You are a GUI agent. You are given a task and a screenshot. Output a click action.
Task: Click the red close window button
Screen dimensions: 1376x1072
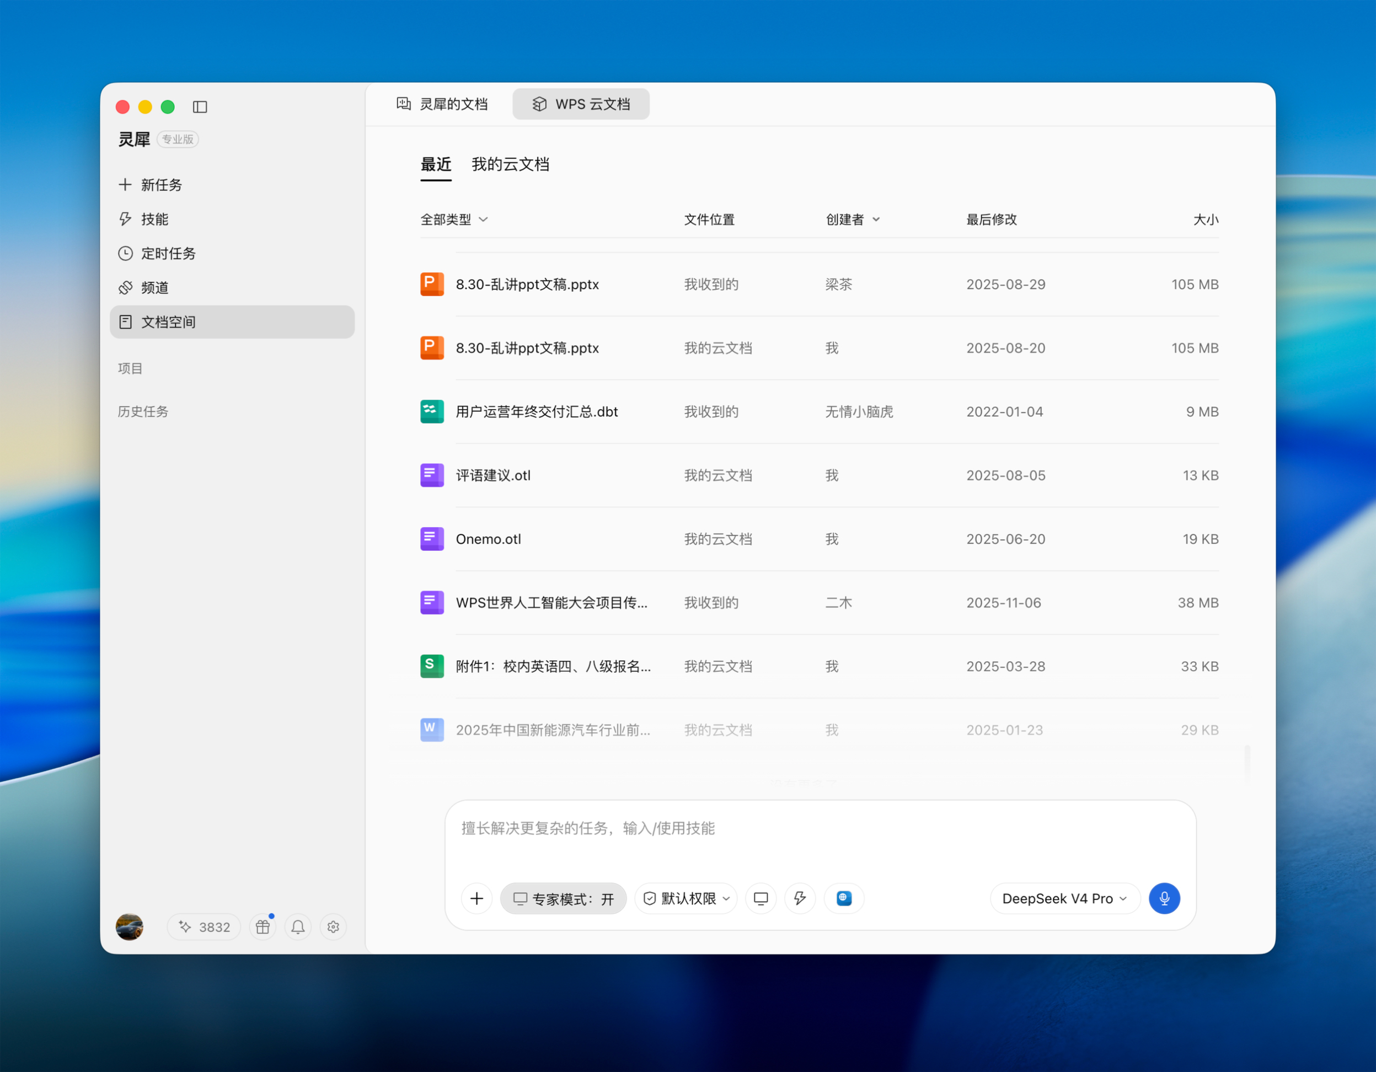[123, 107]
